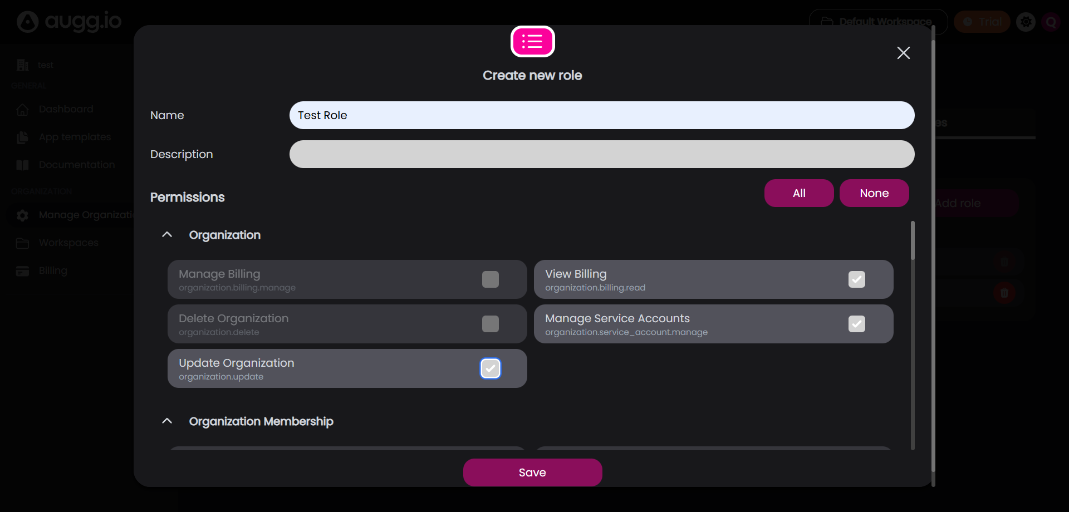Uncheck the Update Organization permission
Image resolution: width=1069 pixels, height=512 pixels.
pyautogui.click(x=490, y=368)
